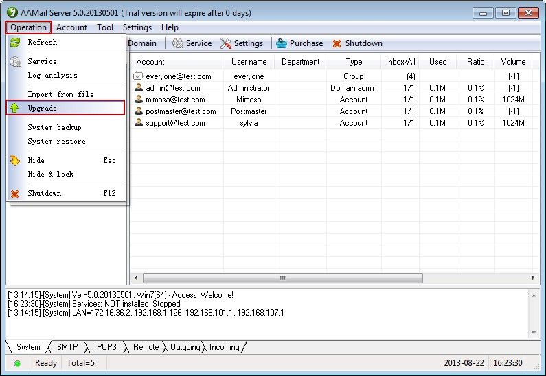
Task: Click the Refresh icon in Operation menu
Action: (x=15, y=43)
